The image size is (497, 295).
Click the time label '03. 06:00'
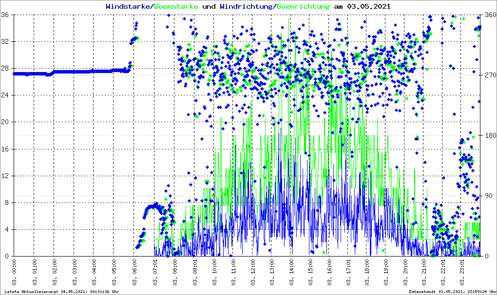tap(134, 272)
